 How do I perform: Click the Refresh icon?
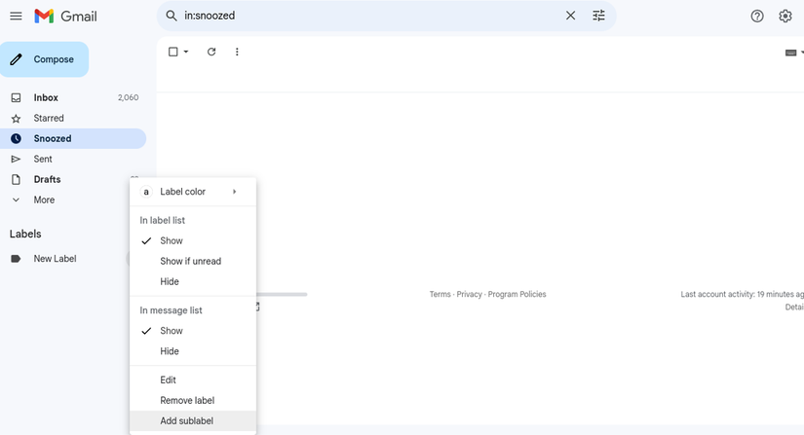[x=211, y=52]
